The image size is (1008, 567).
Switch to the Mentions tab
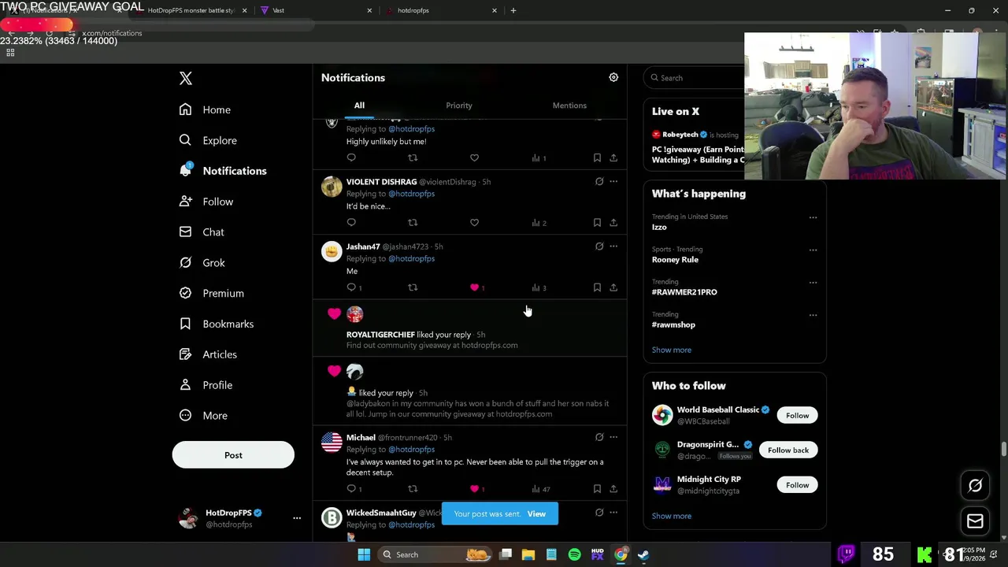[x=569, y=106]
